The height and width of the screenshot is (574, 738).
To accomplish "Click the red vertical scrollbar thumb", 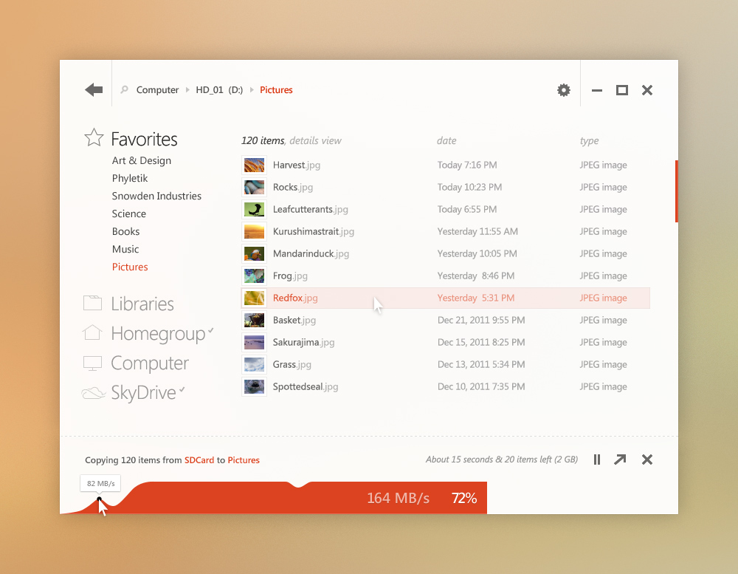I will click(x=676, y=191).
